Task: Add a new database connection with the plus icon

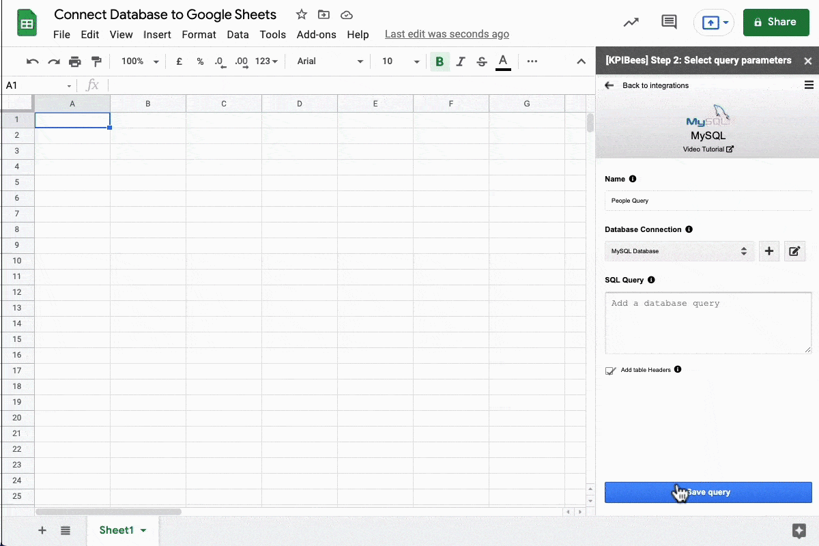Action: coord(768,251)
